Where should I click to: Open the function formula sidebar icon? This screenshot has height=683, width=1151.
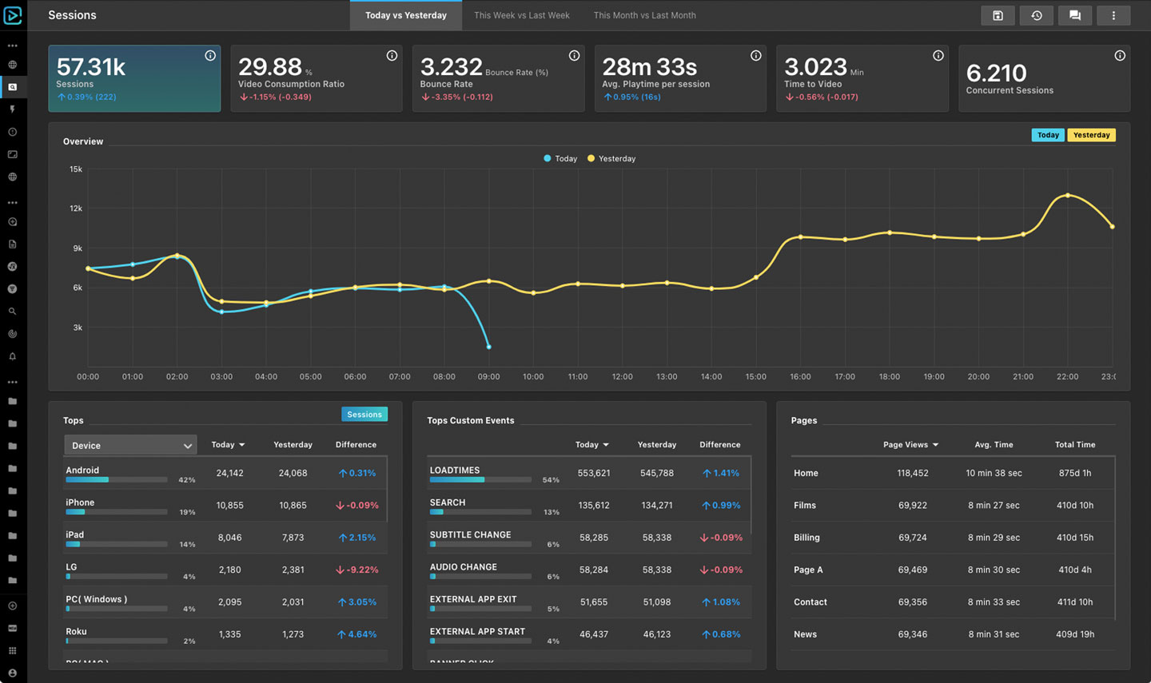[x=12, y=267]
